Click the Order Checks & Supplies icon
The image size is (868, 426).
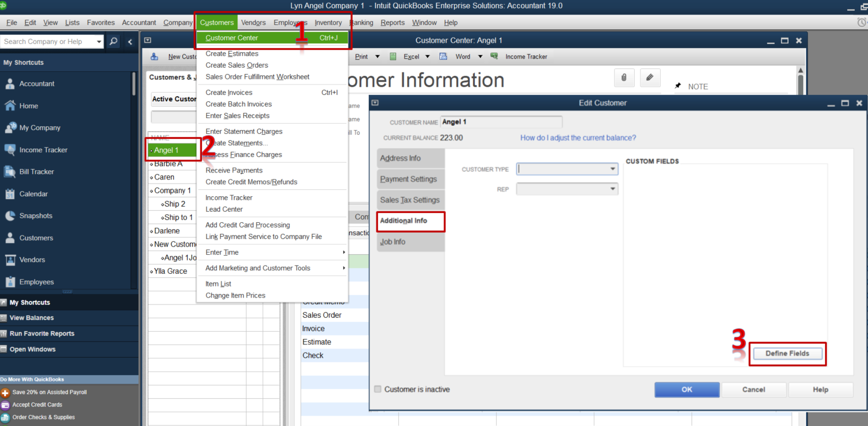click(x=5, y=417)
